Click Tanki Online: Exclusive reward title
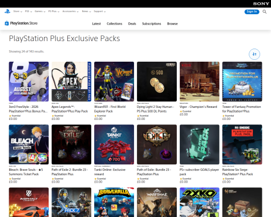Image resolution: width=271 pixels, height=217 pixels. pyautogui.click(x=110, y=172)
